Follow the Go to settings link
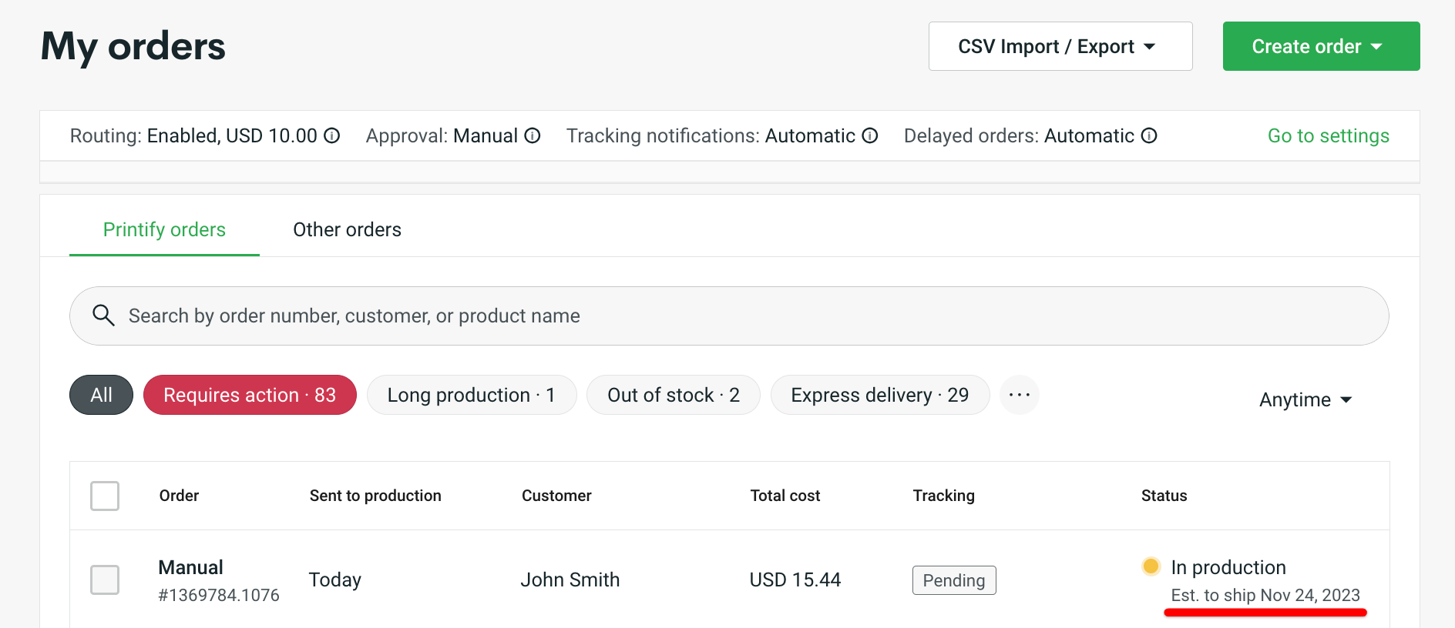The width and height of the screenshot is (1455, 628). (x=1328, y=136)
